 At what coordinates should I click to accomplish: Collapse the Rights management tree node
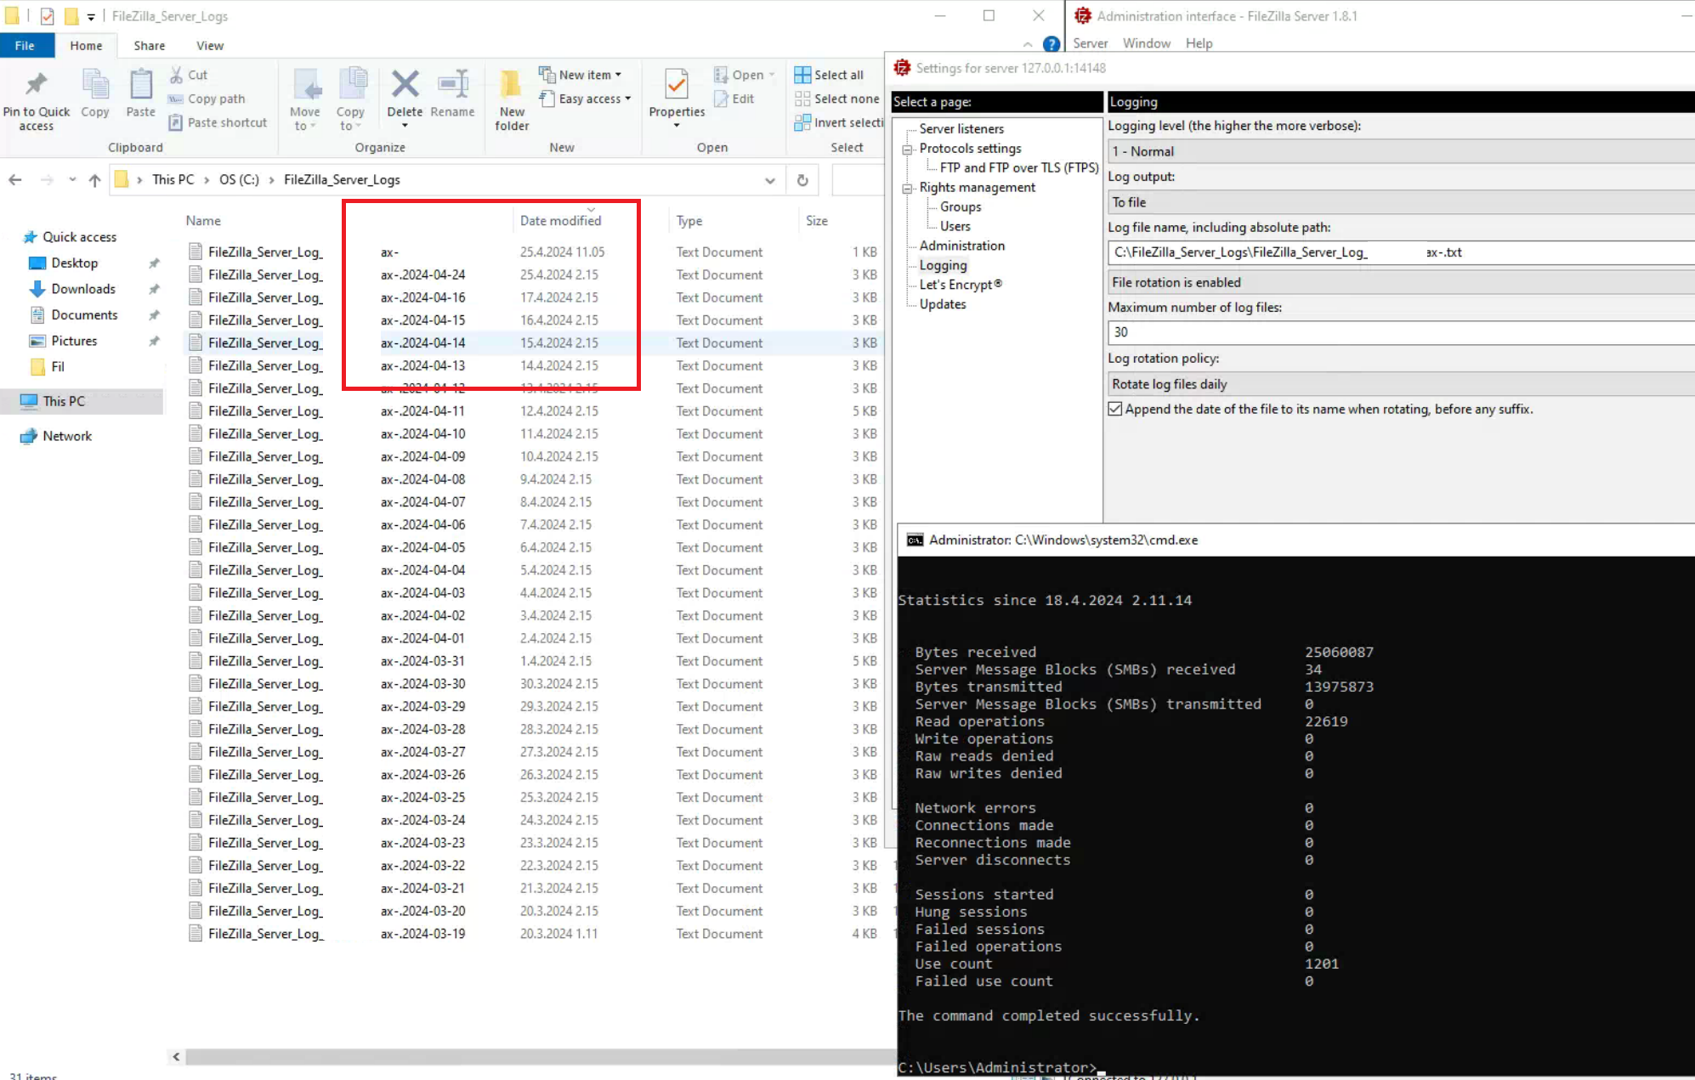click(x=908, y=188)
